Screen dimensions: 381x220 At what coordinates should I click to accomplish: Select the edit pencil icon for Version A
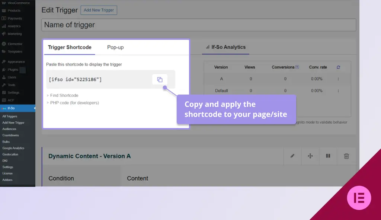click(x=292, y=156)
